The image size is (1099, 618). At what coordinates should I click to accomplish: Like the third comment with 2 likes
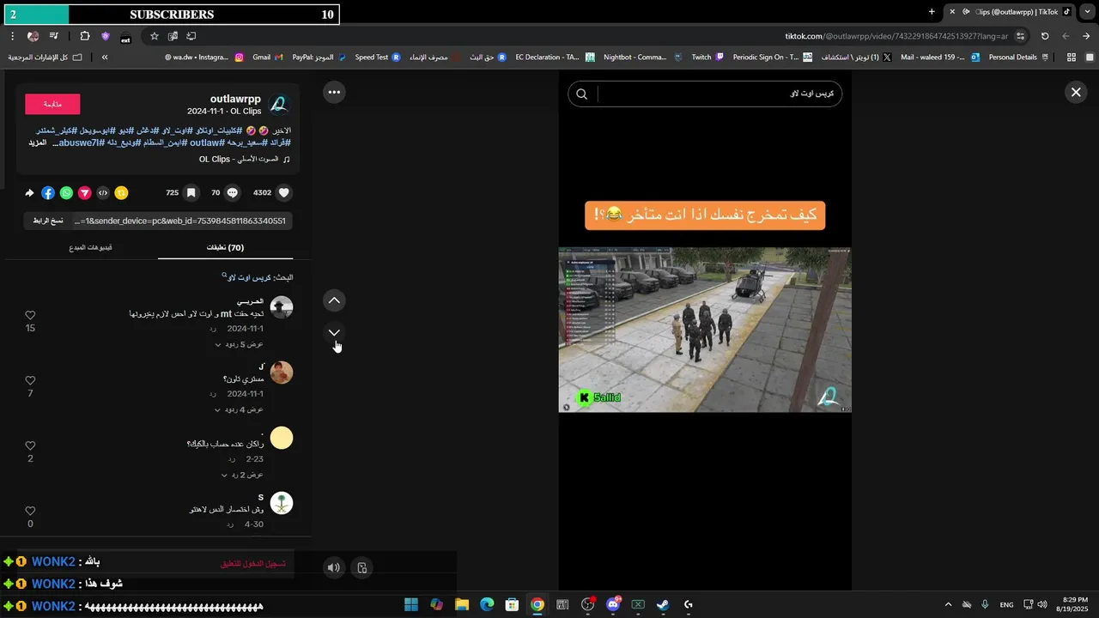(x=30, y=446)
